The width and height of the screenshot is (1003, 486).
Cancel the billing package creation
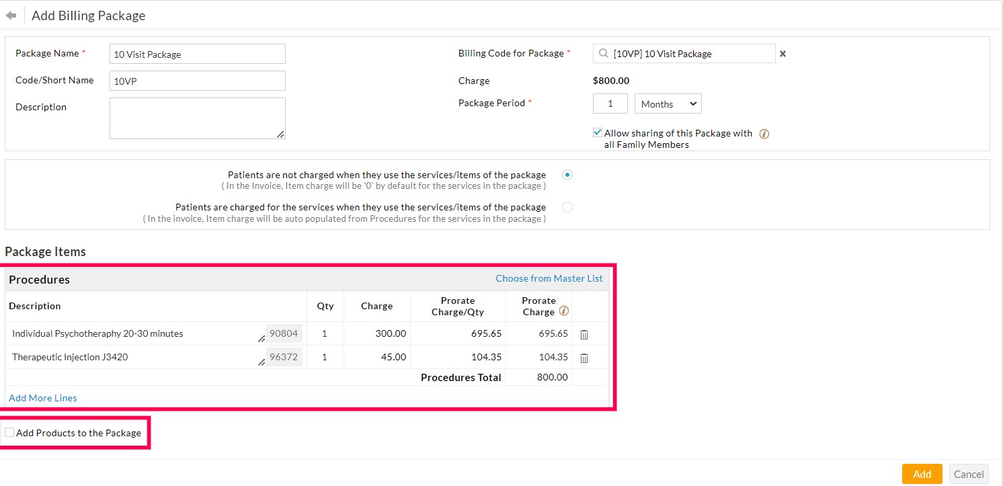969,473
